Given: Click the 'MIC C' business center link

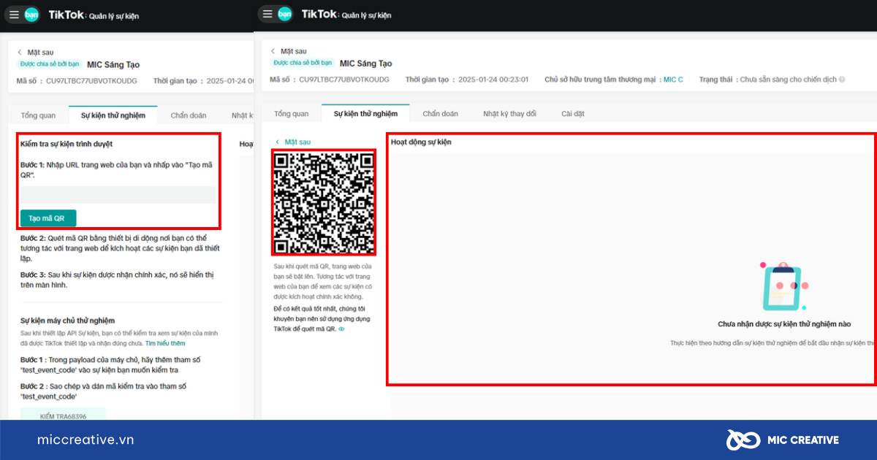Looking at the screenshot, I should coord(673,80).
